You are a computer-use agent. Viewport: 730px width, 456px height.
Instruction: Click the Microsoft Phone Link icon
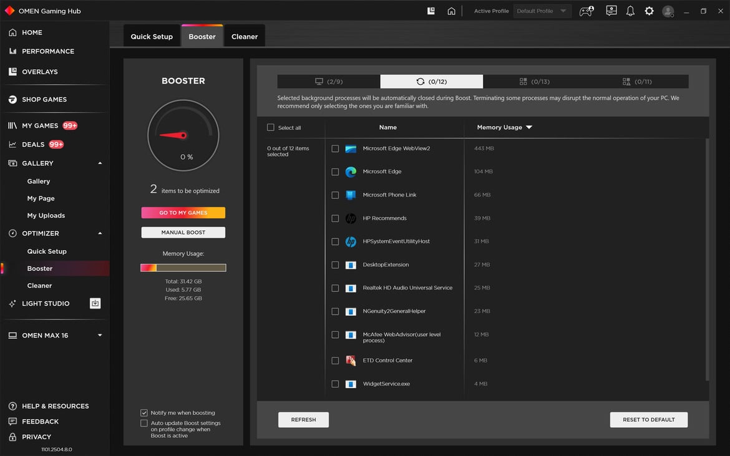click(x=351, y=195)
